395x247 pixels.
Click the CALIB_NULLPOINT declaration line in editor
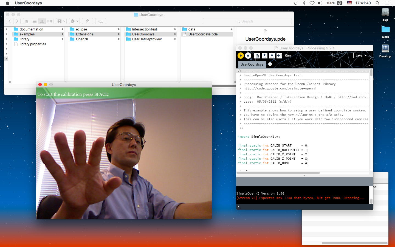273,150
